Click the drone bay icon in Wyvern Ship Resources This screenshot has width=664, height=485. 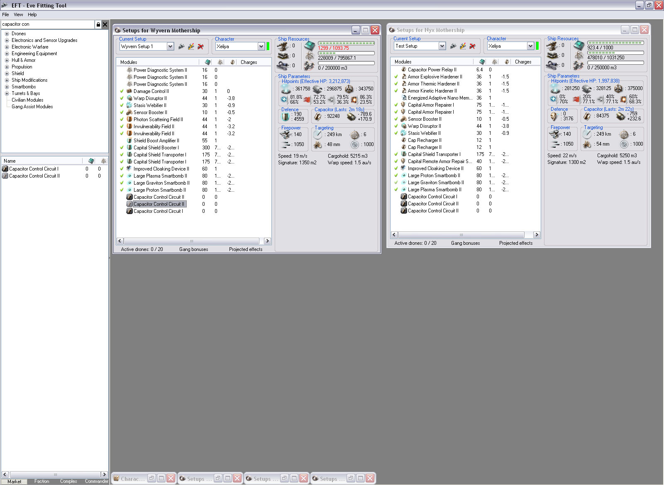tap(308, 66)
